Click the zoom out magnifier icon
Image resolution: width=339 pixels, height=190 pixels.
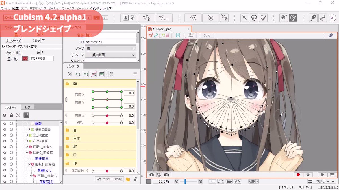(177, 181)
